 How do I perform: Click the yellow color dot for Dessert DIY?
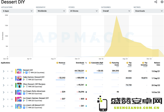point(86,71)
